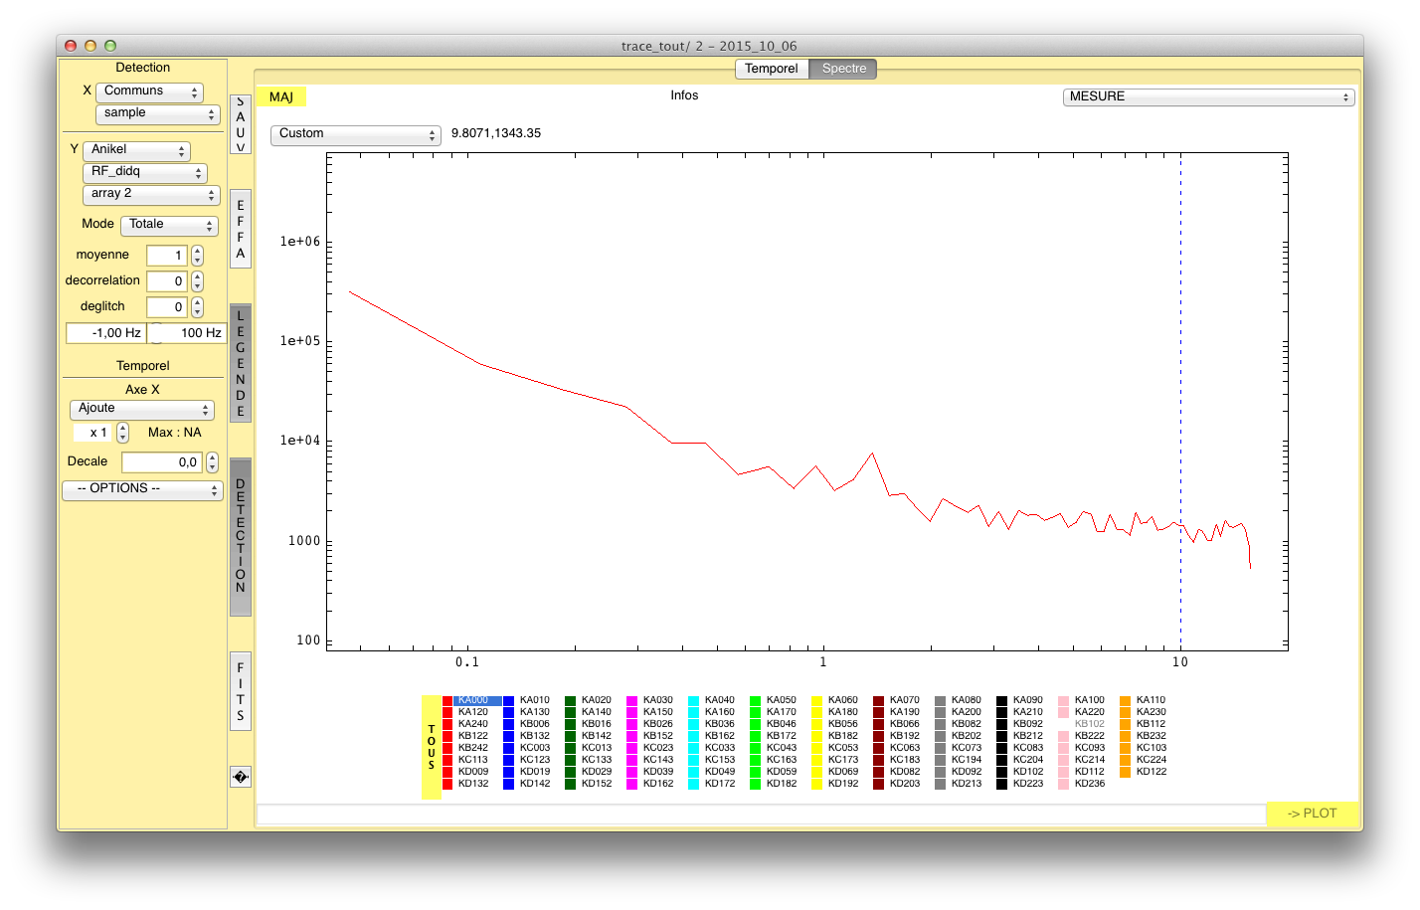Open the MESURE dropdown
Viewport: 1420px width, 910px height.
coord(1208,96)
